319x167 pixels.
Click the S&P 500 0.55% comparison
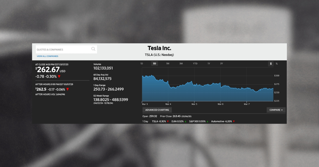pos(198,121)
